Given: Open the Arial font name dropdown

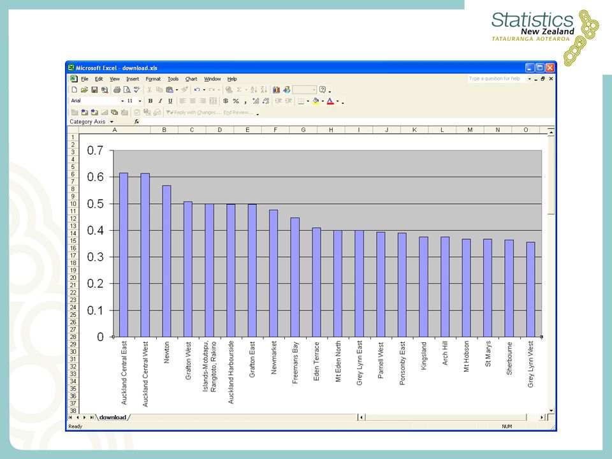Looking at the screenshot, I should tap(122, 101).
